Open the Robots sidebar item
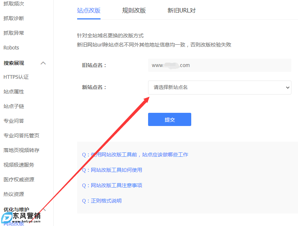The image size is (298, 226). (11, 47)
